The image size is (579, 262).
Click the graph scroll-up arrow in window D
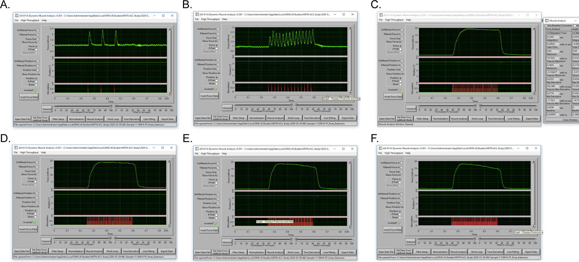click(x=169, y=161)
